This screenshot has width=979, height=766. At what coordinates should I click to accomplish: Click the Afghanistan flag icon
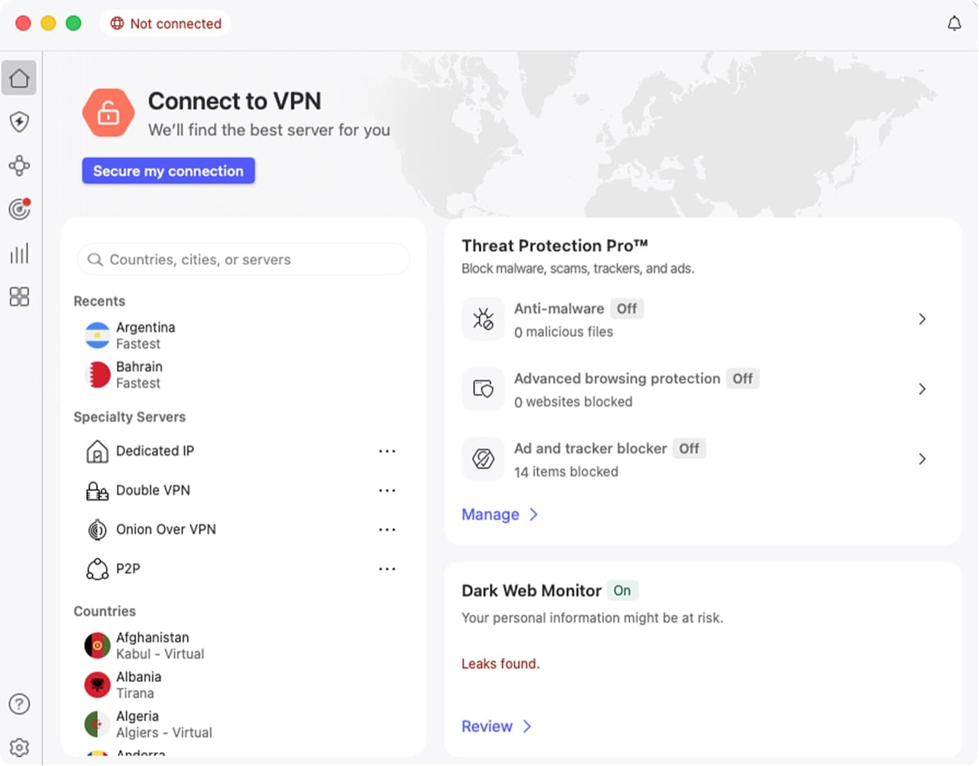click(x=97, y=646)
